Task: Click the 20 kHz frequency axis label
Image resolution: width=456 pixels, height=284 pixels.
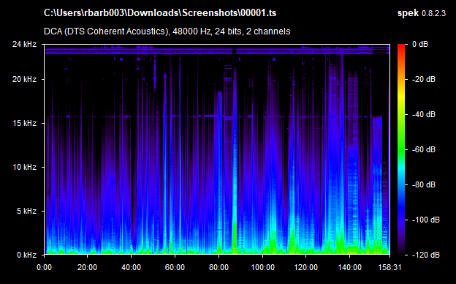Action: pyautogui.click(x=24, y=79)
